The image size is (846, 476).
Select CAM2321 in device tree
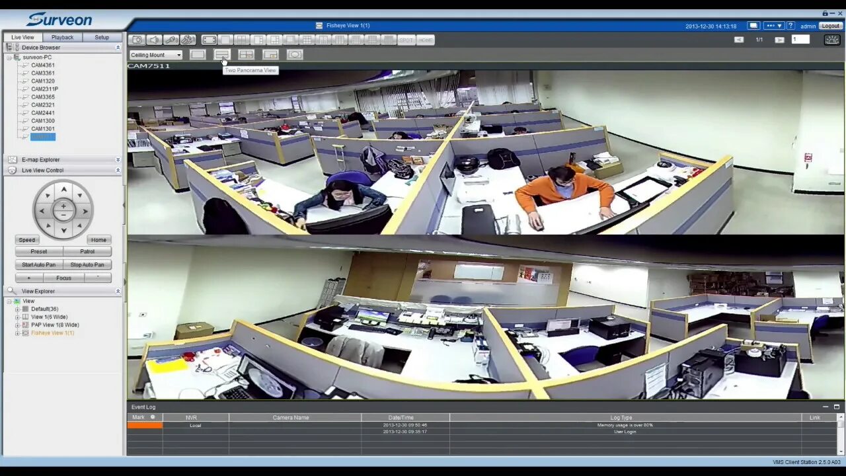coord(43,105)
